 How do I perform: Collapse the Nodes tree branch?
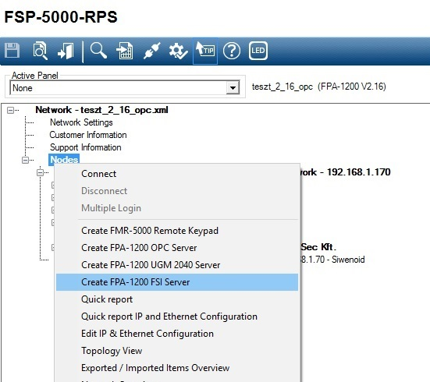(25, 160)
